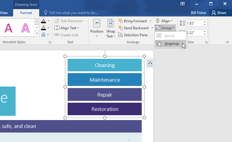Open the Position layout options
Viewport: 232px width, 142px height.
97,28
